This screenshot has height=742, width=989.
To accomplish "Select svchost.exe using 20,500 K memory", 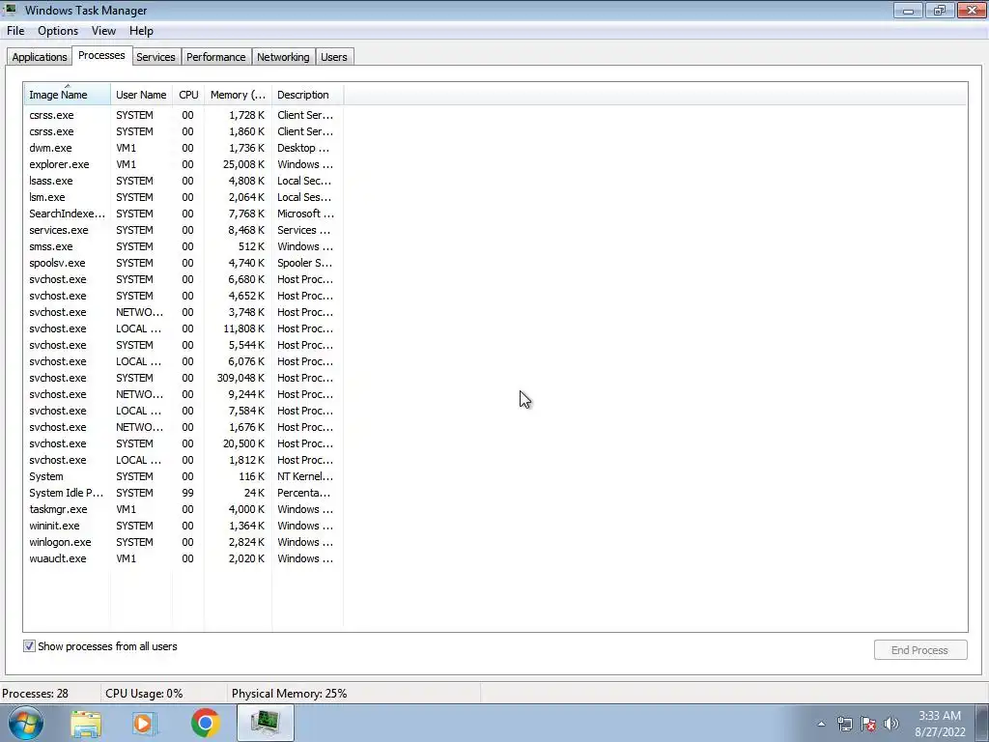I will pos(184,442).
